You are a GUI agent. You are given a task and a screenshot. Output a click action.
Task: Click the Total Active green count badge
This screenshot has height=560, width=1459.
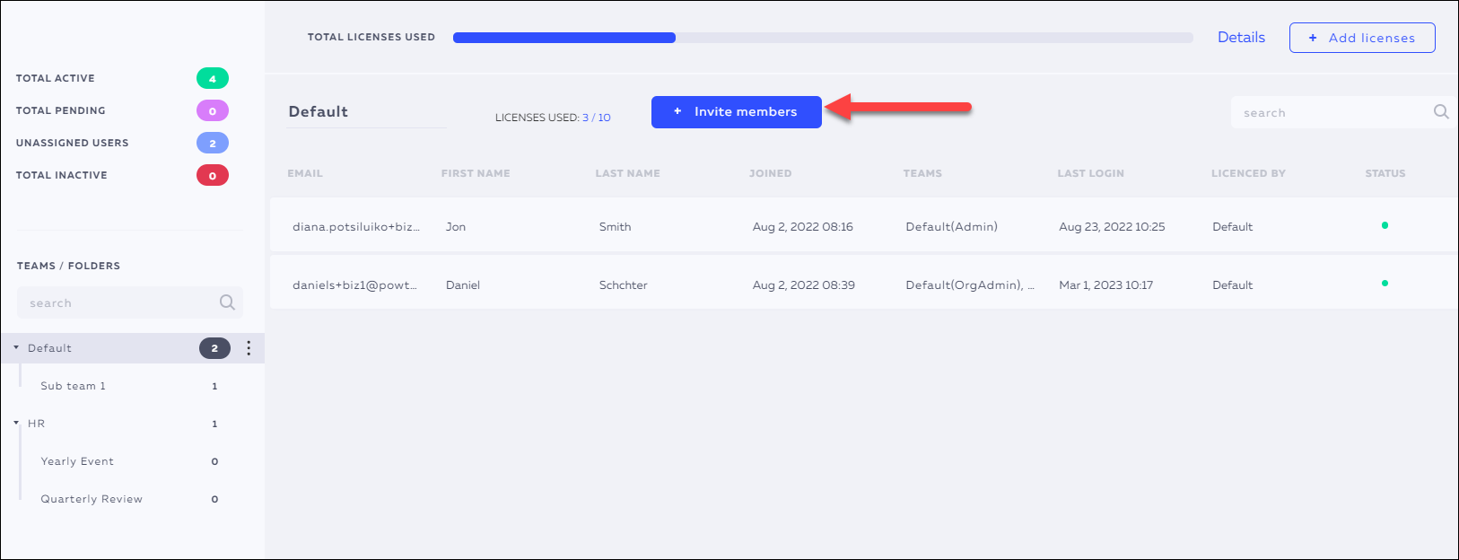(213, 78)
